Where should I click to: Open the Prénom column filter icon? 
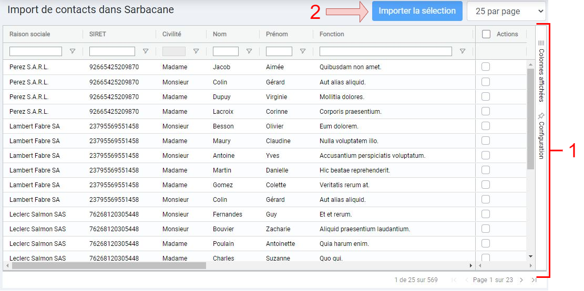point(303,51)
